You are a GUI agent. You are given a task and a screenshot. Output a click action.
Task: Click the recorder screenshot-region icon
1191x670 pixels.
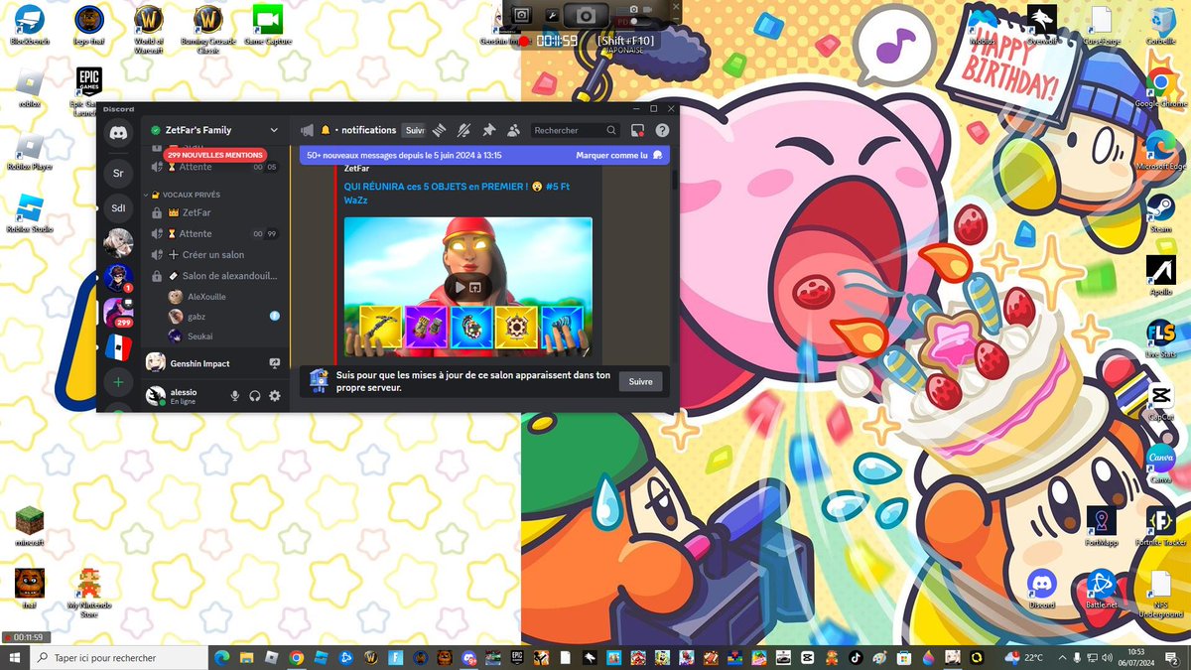click(x=522, y=15)
